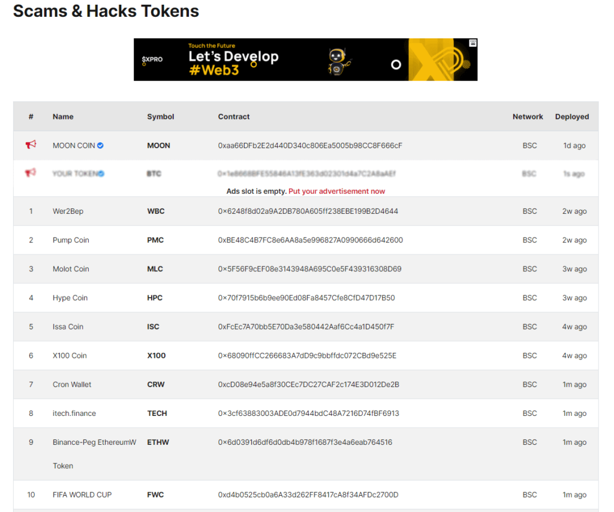
Task: Open the Binance-Peg EthereumW Token entry
Action: point(94,442)
